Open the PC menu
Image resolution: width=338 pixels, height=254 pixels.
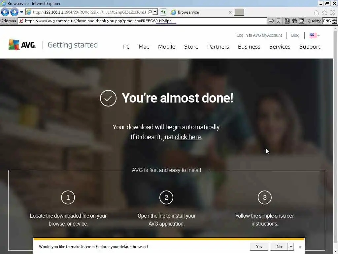click(x=126, y=47)
